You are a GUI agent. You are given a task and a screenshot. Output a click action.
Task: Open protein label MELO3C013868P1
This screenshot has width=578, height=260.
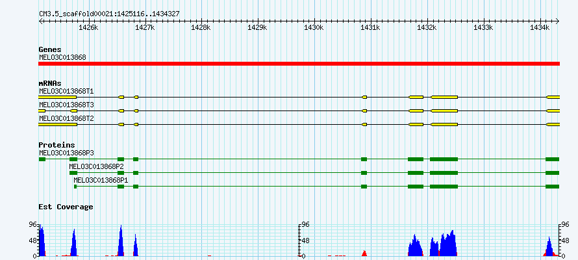[101, 180]
